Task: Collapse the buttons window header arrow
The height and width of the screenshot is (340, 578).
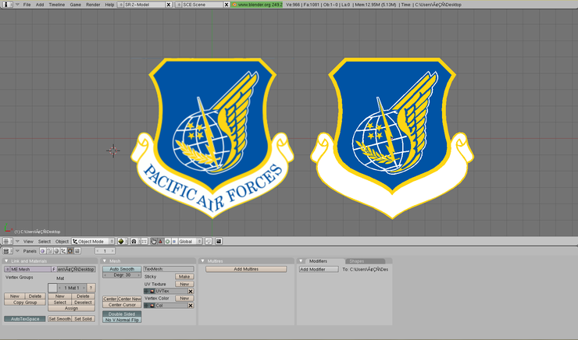Action: 17,251
